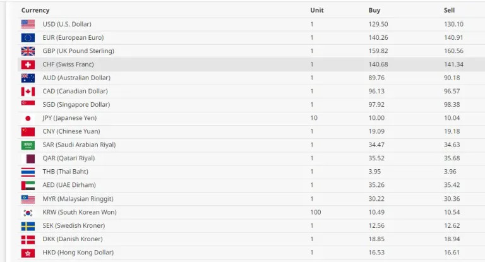Viewport: 485px width, 262px height.
Task: Click the South Korean flag icon
Action: pos(28,213)
